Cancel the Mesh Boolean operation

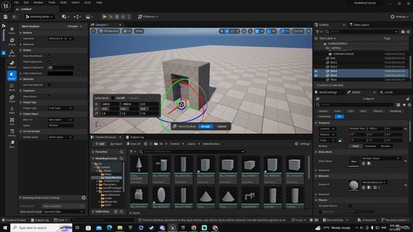pyautogui.click(x=222, y=126)
